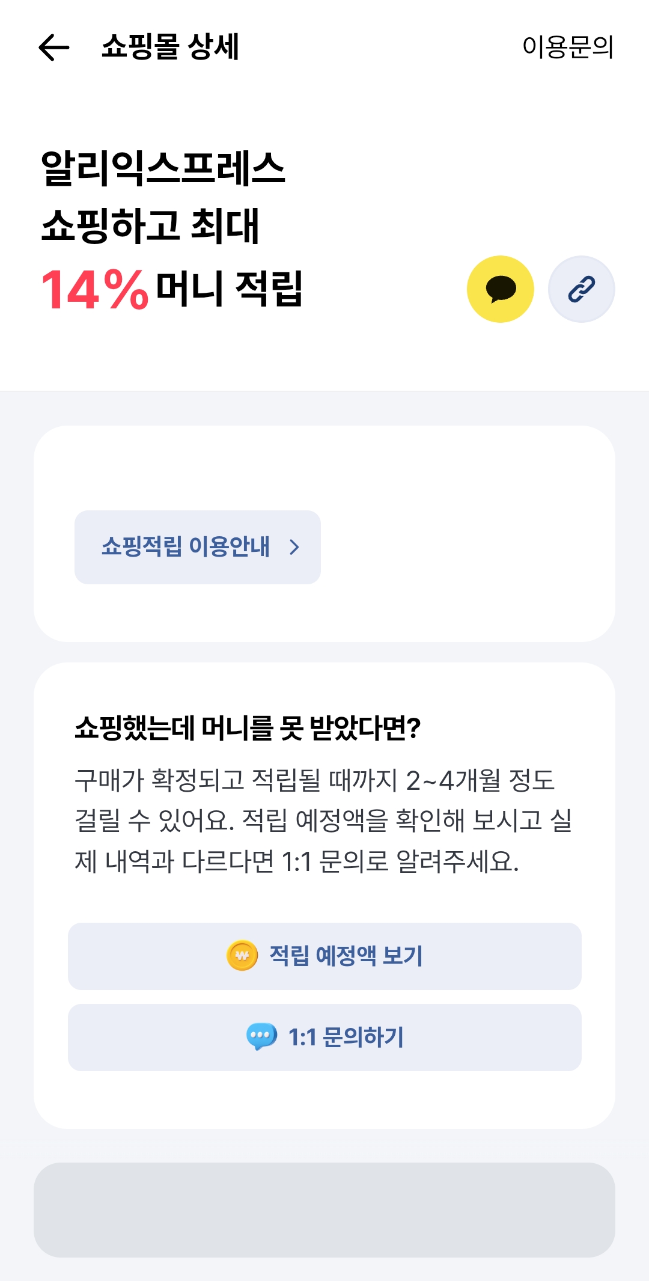Tap the gray placeholder card at bottom
Viewport: 649px width, 1281px height.
pyautogui.click(x=324, y=1209)
